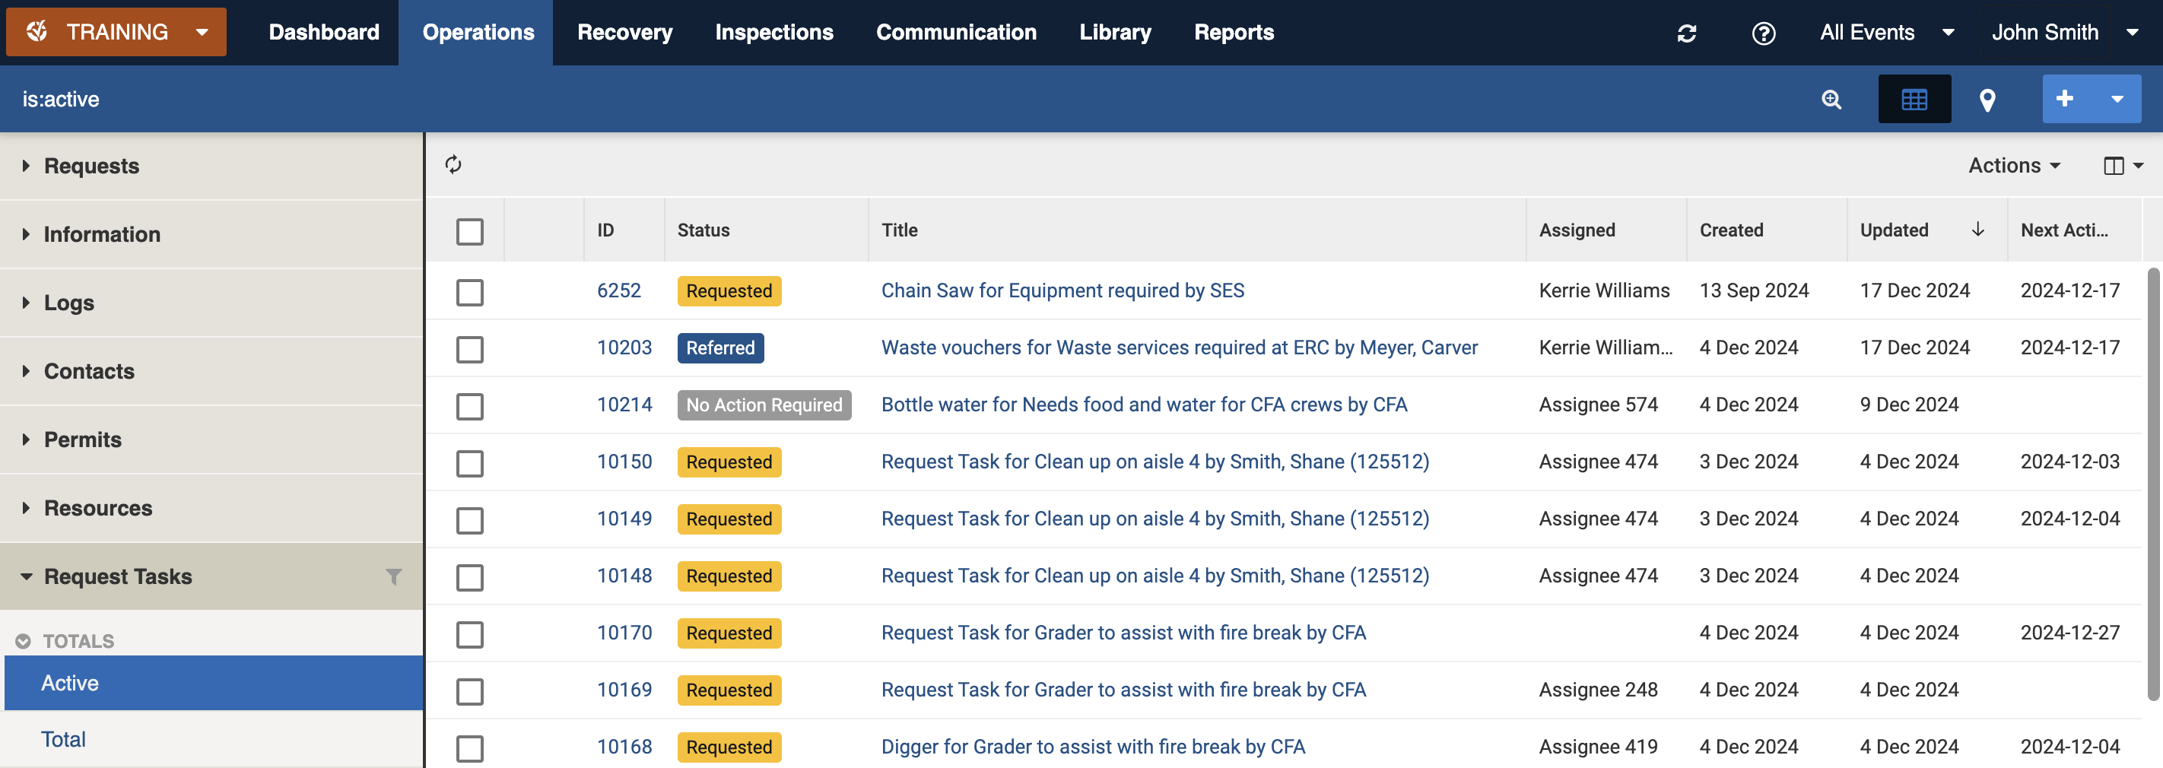Check the box for request 10214

469,406
